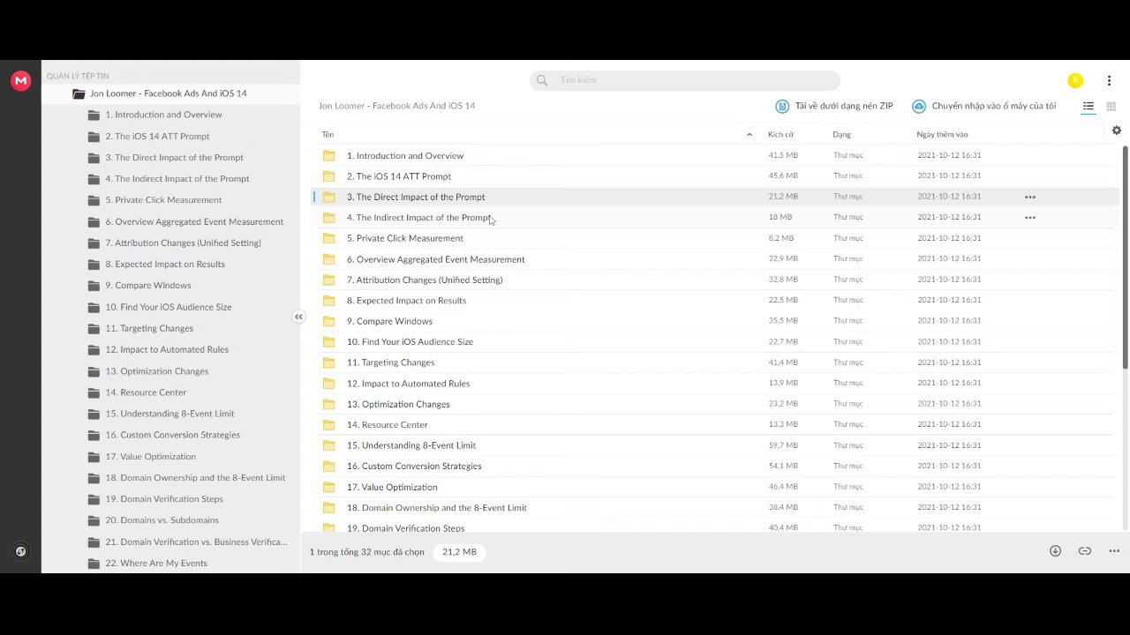The image size is (1130, 635).
Task: Select list row 12. Impact to Automated Rules
Action: (x=715, y=384)
